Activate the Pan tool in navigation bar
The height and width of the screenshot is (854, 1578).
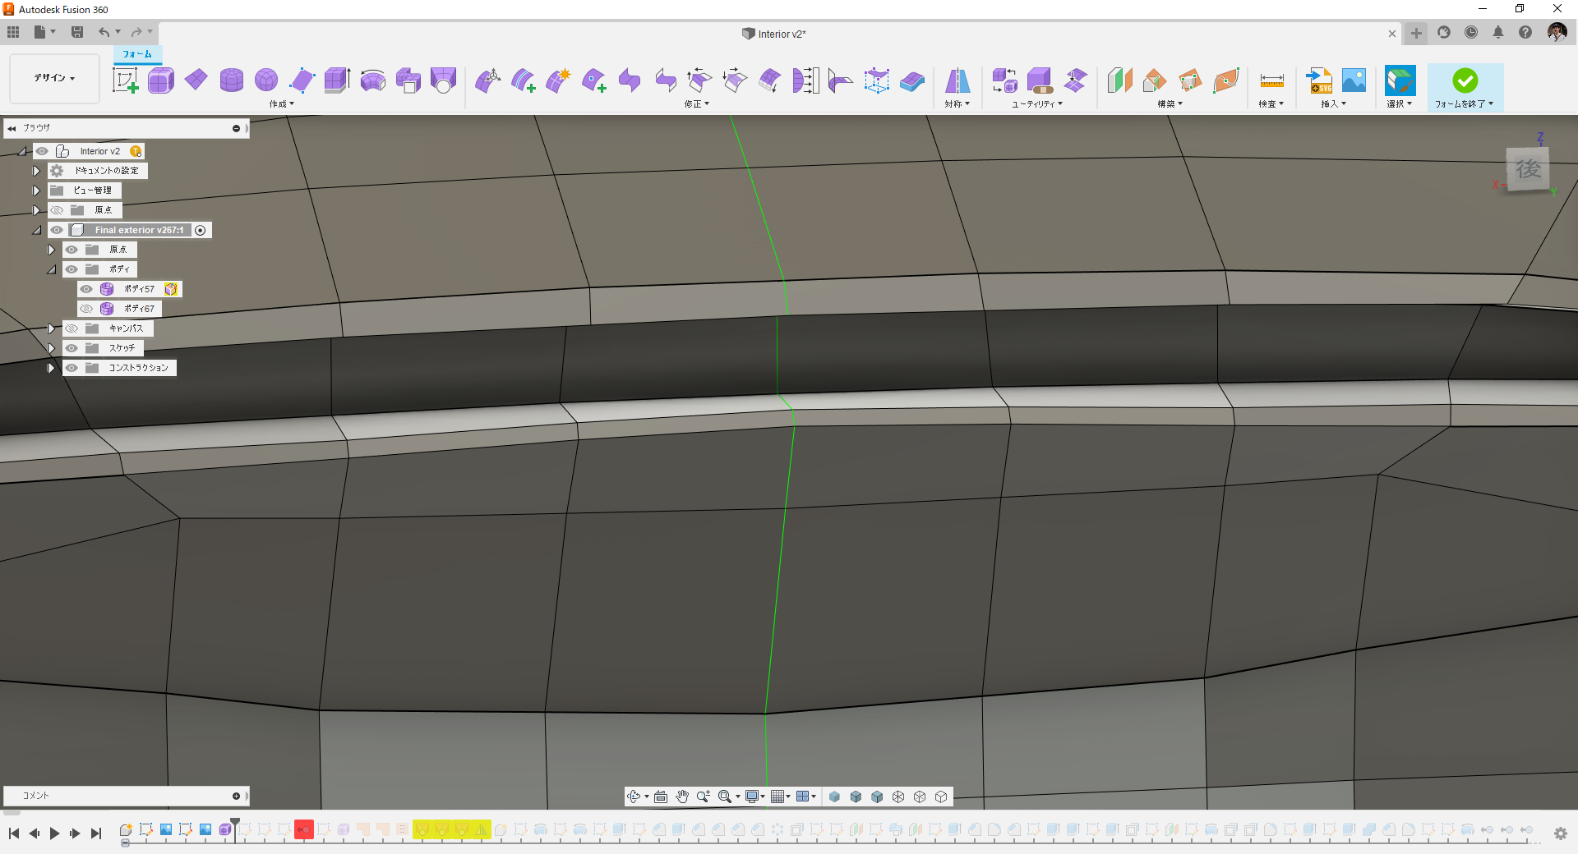coord(682,796)
